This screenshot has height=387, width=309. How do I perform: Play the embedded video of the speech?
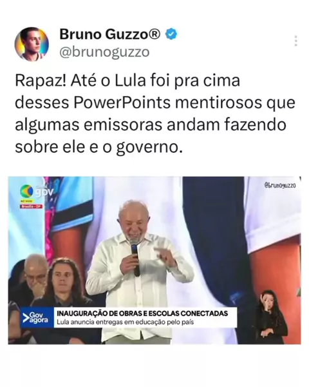pos(154,261)
